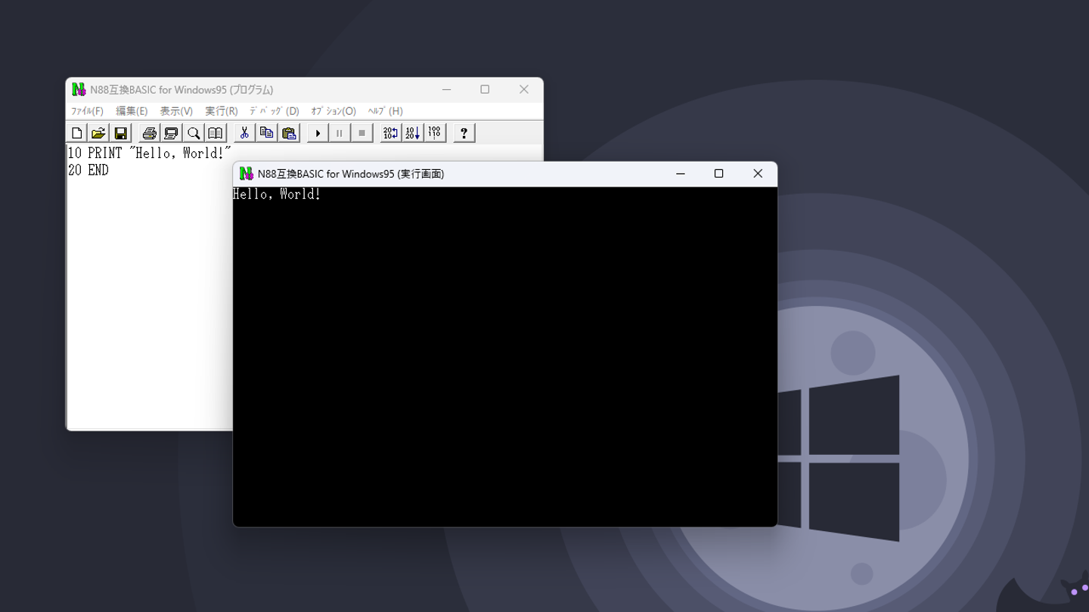Open the オプション(O) menu

(x=334, y=111)
